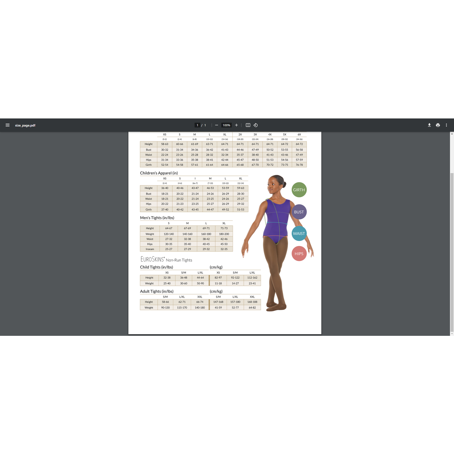
Task: Print the PDF with the printer icon
Action: [x=438, y=125]
